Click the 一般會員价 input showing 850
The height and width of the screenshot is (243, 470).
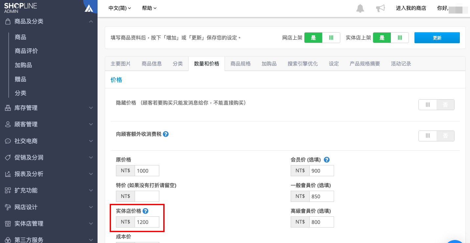click(x=322, y=196)
